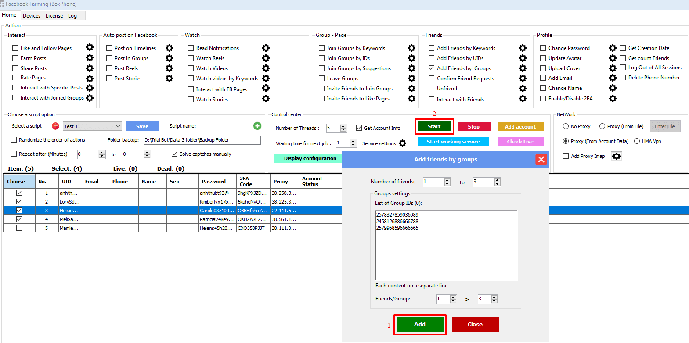
Task: Open settings gear for Watch Stories
Action: coord(266,99)
